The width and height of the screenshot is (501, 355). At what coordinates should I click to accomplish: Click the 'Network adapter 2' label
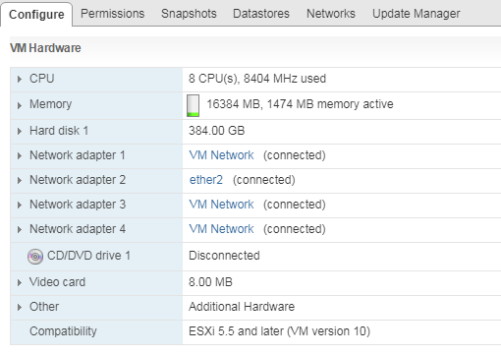pyautogui.click(x=78, y=180)
